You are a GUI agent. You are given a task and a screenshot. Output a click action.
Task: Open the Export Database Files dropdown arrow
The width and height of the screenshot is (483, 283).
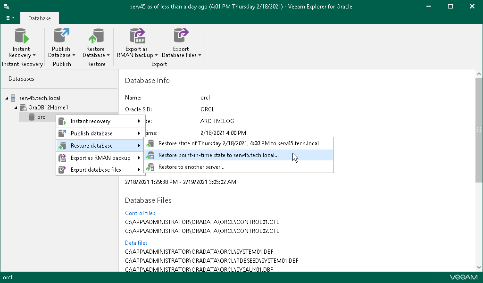click(x=200, y=55)
